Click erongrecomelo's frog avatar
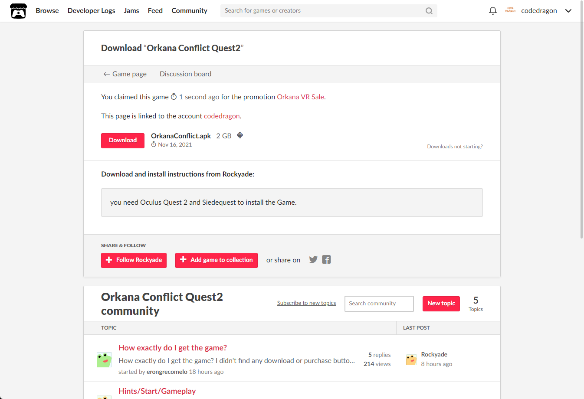 (x=104, y=360)
